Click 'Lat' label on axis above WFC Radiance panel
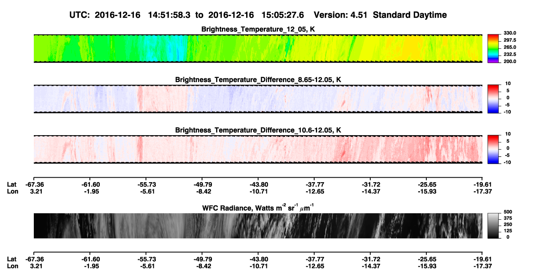 12,185
